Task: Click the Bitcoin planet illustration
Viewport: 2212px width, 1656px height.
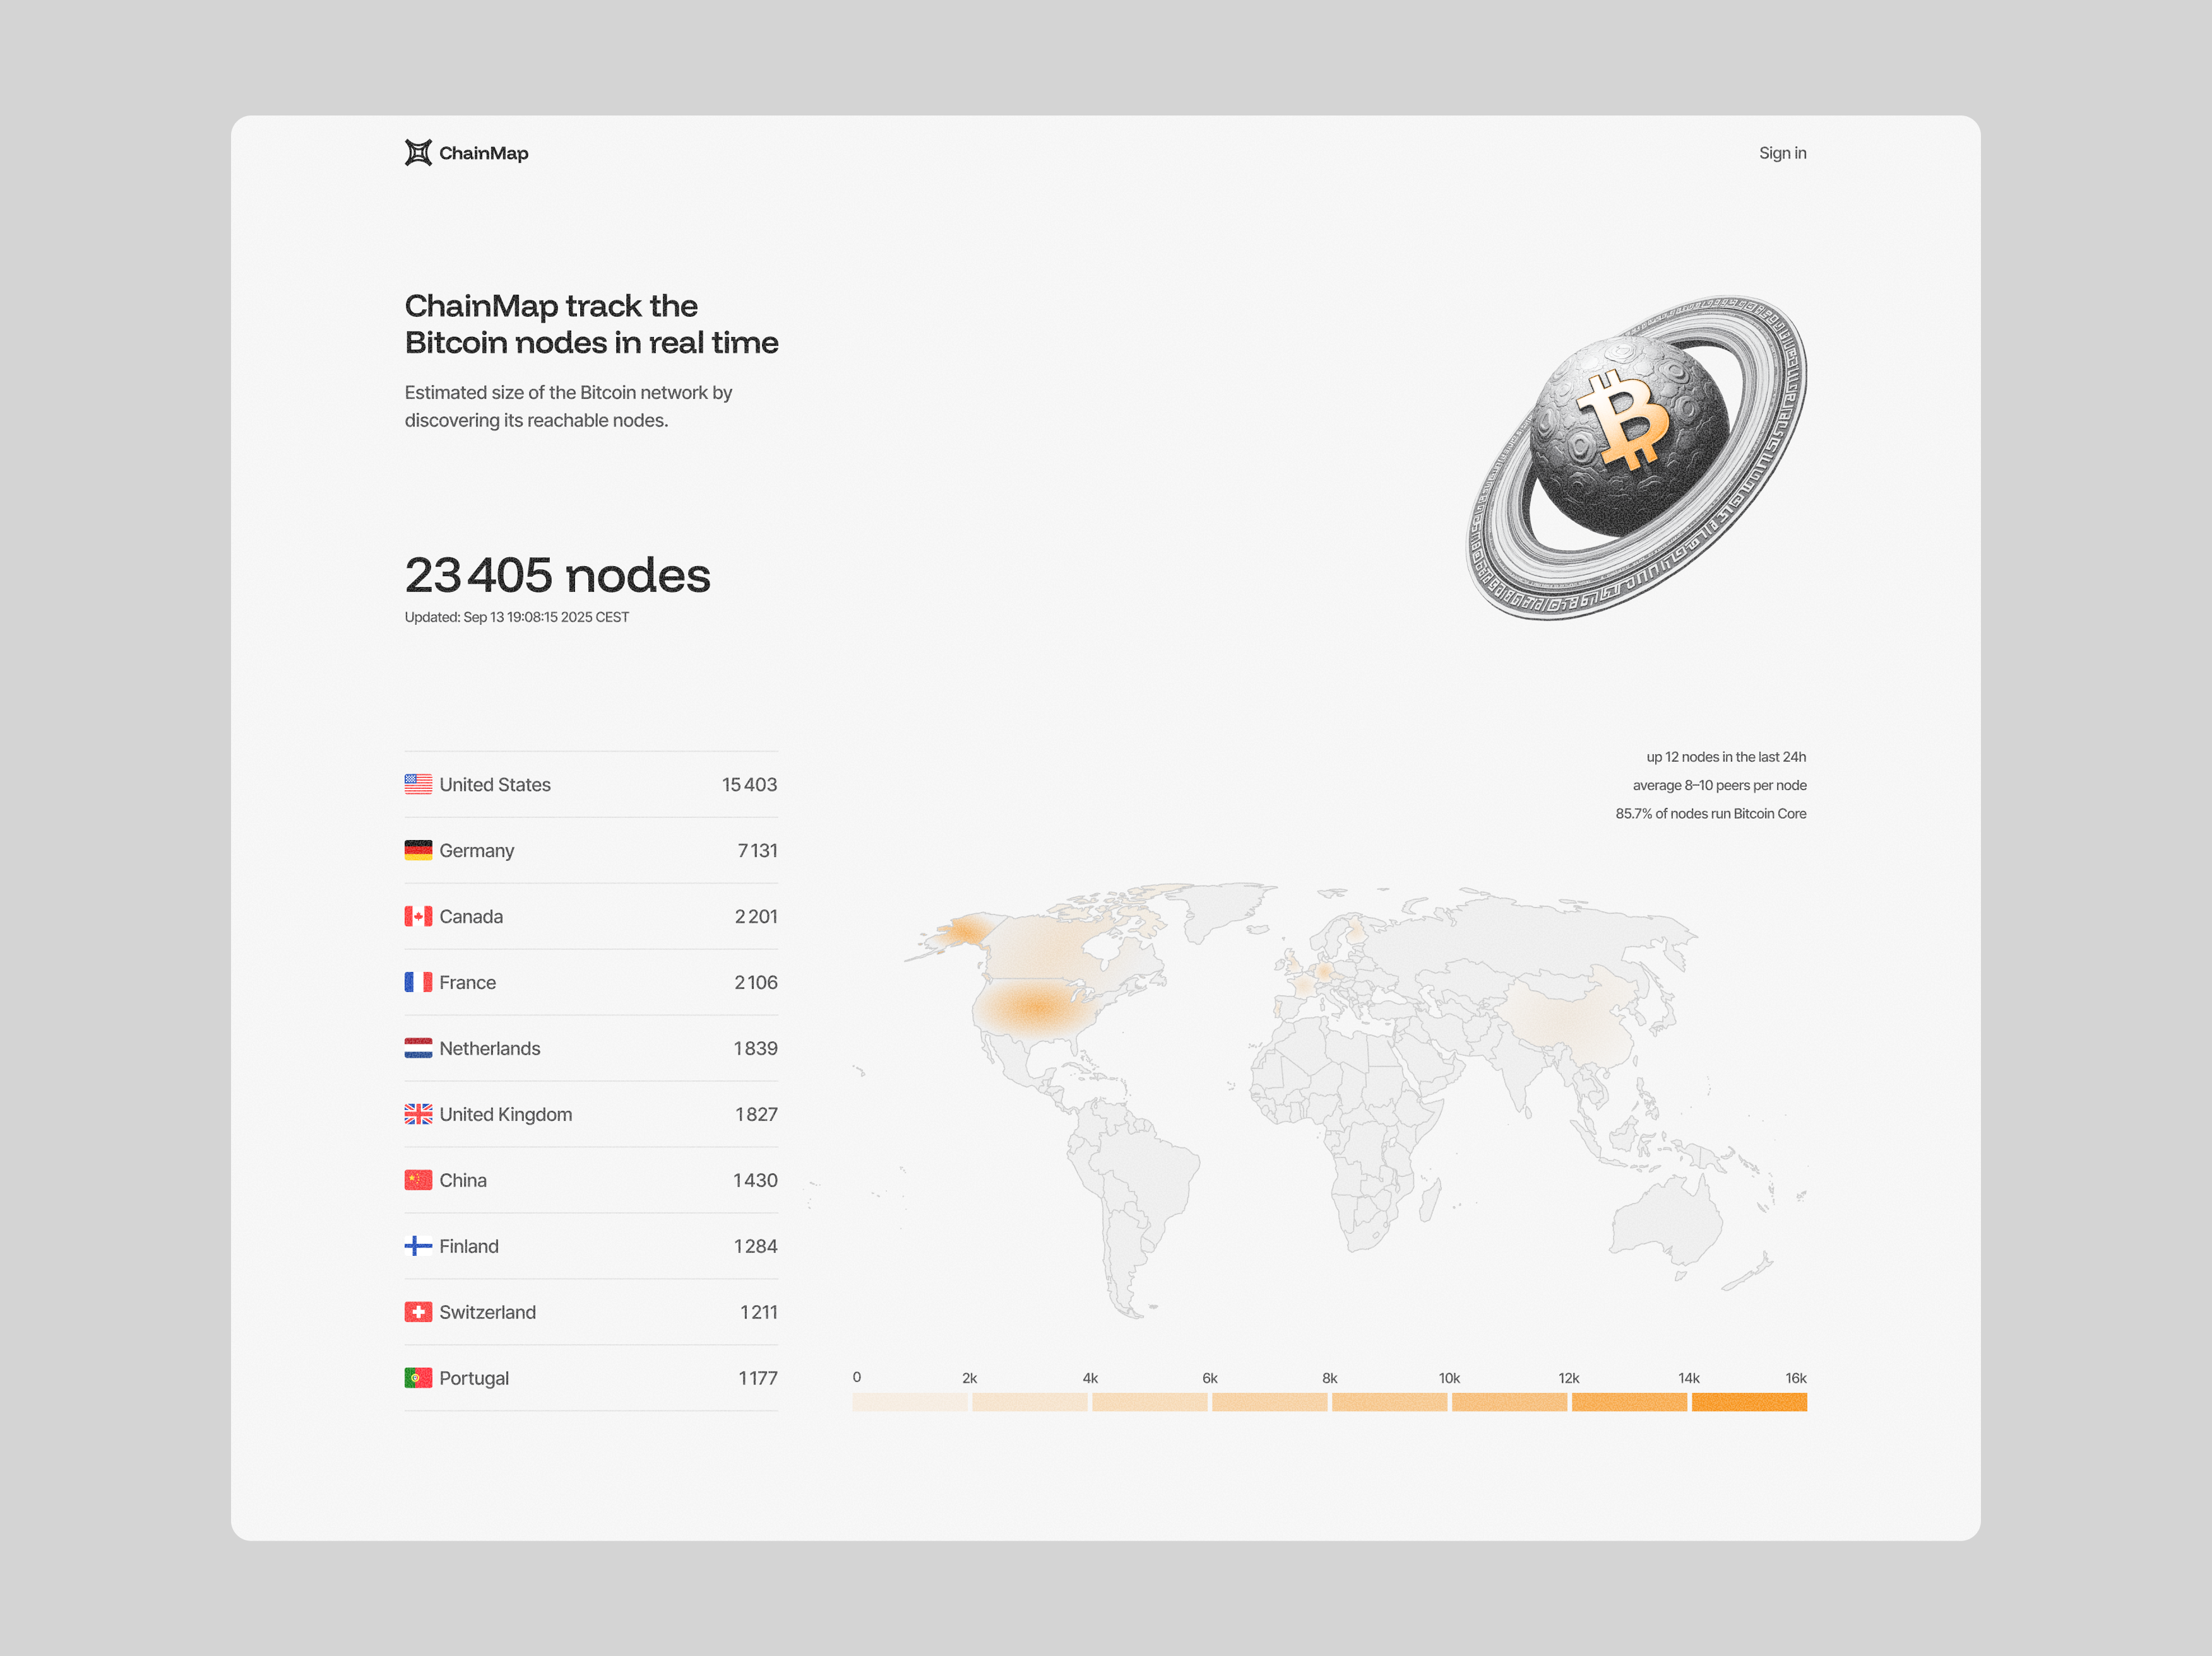Action: click(1637, 457)
